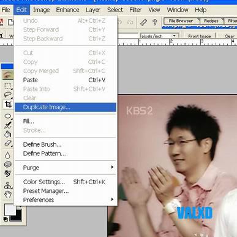Click the new document icon
The height and width of the screenshot is (237, 237).
pyautogui.click(x=10, y=22)
